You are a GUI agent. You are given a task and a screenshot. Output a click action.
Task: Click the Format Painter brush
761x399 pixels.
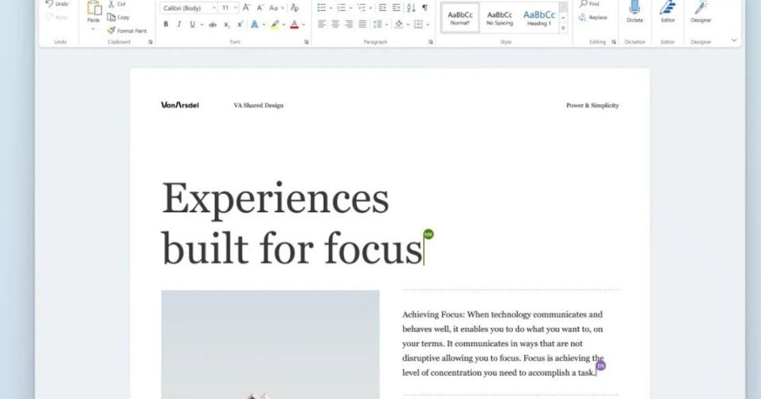coord(127,30)
